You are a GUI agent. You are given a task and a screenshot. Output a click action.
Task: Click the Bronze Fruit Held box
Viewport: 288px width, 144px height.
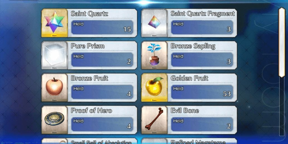[x=102, y=92]
